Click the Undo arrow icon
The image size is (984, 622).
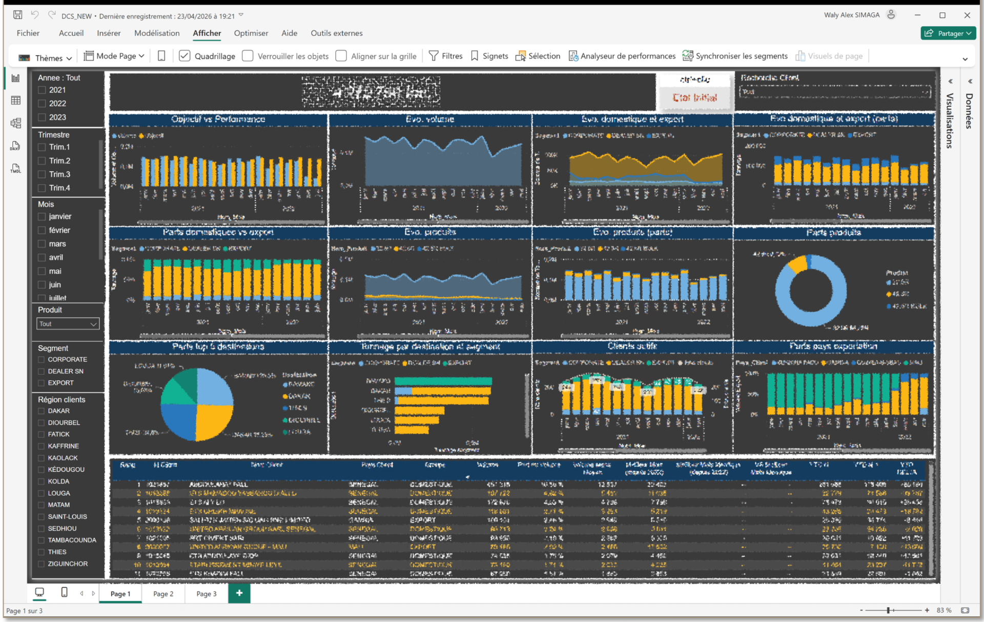click(35, 15)
